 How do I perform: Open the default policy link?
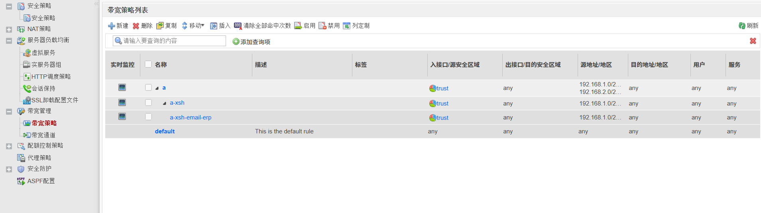coord(165,131)
